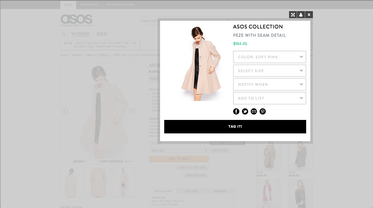Select the first gallery thumbnail below the photo
The height and width of the screenshot is (208, 373).
72,183
